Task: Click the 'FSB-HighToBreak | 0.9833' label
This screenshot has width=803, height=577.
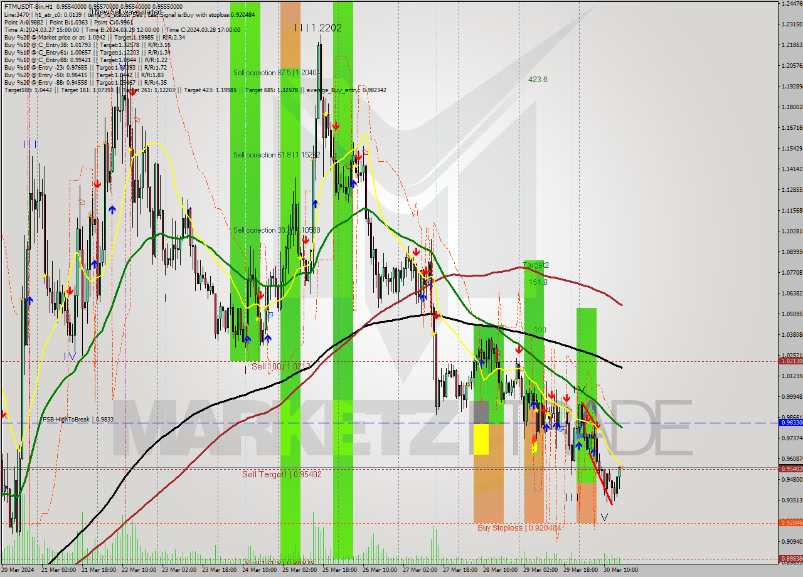Action: point(78,419)
